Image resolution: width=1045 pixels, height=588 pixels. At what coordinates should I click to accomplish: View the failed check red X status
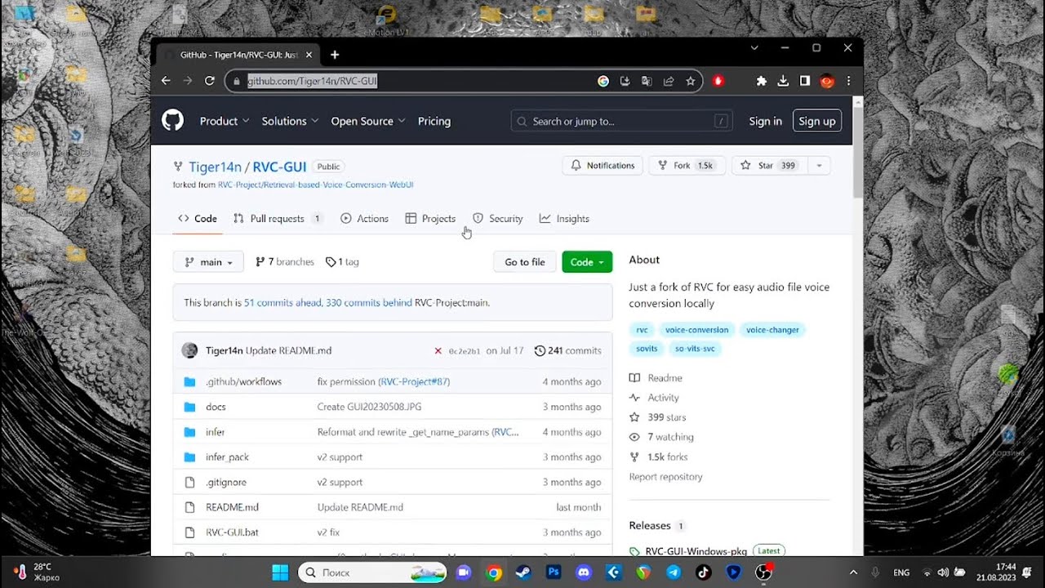pyautogui.click(x=438, y=350)
